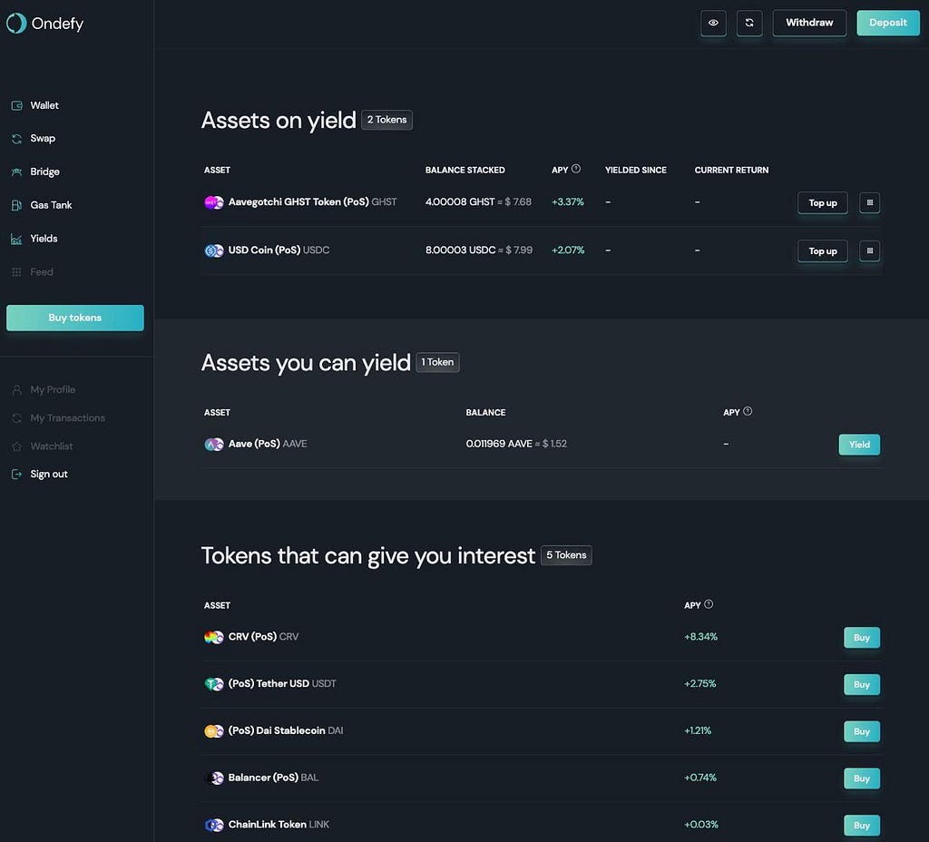The image size is (929, 842).
Task: Buy ChainLink Token LINK
Action: click(862, 826)
